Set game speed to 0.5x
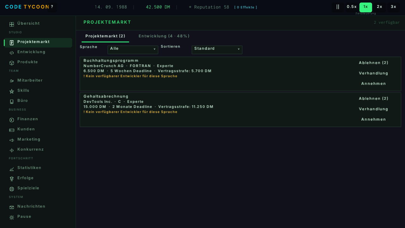The height and width of the screenshot is (228, 405). [352, 7]
